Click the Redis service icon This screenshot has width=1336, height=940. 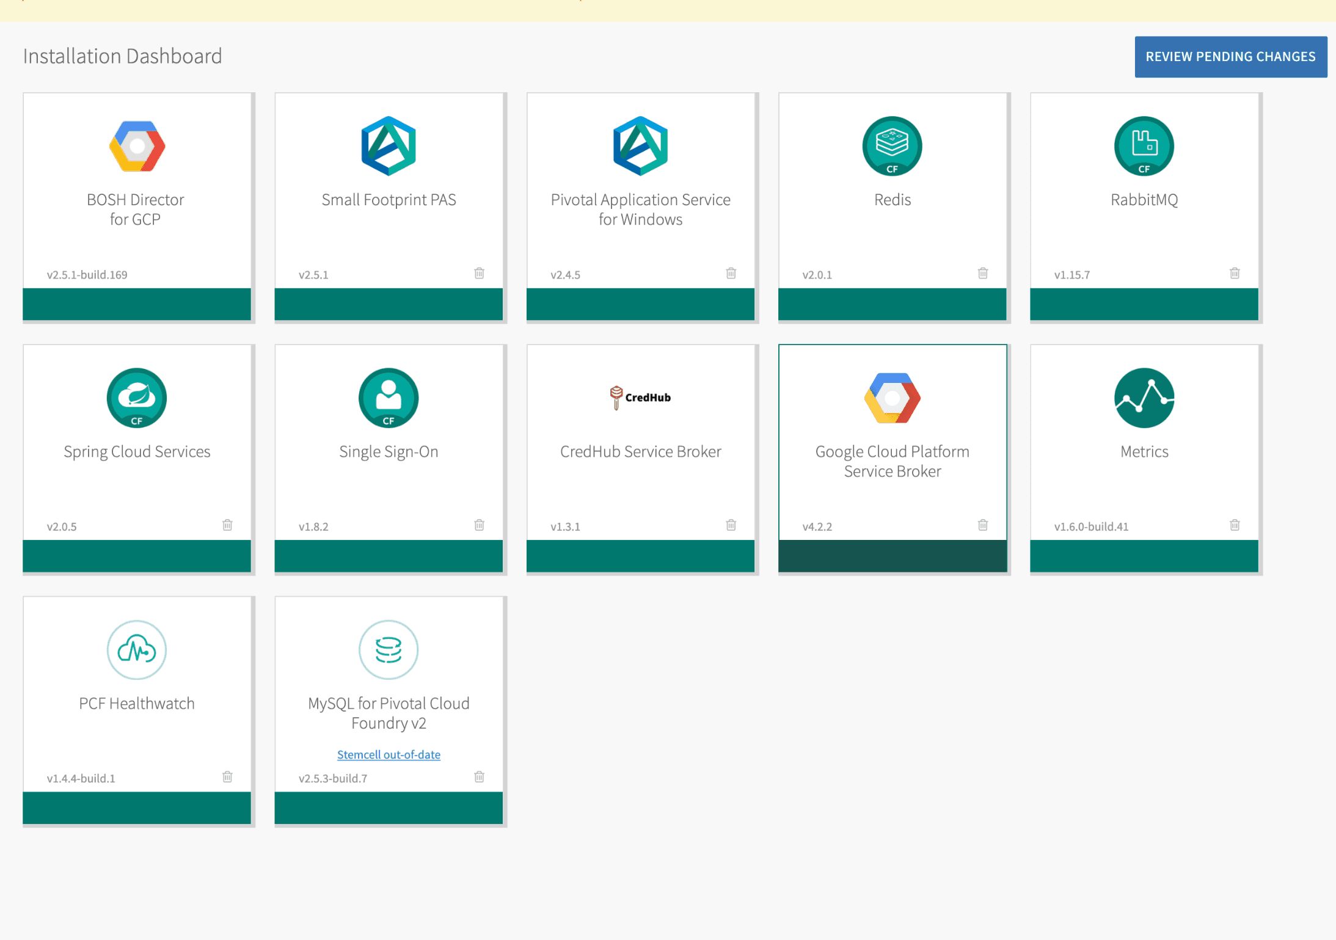(x=892, y=146)
